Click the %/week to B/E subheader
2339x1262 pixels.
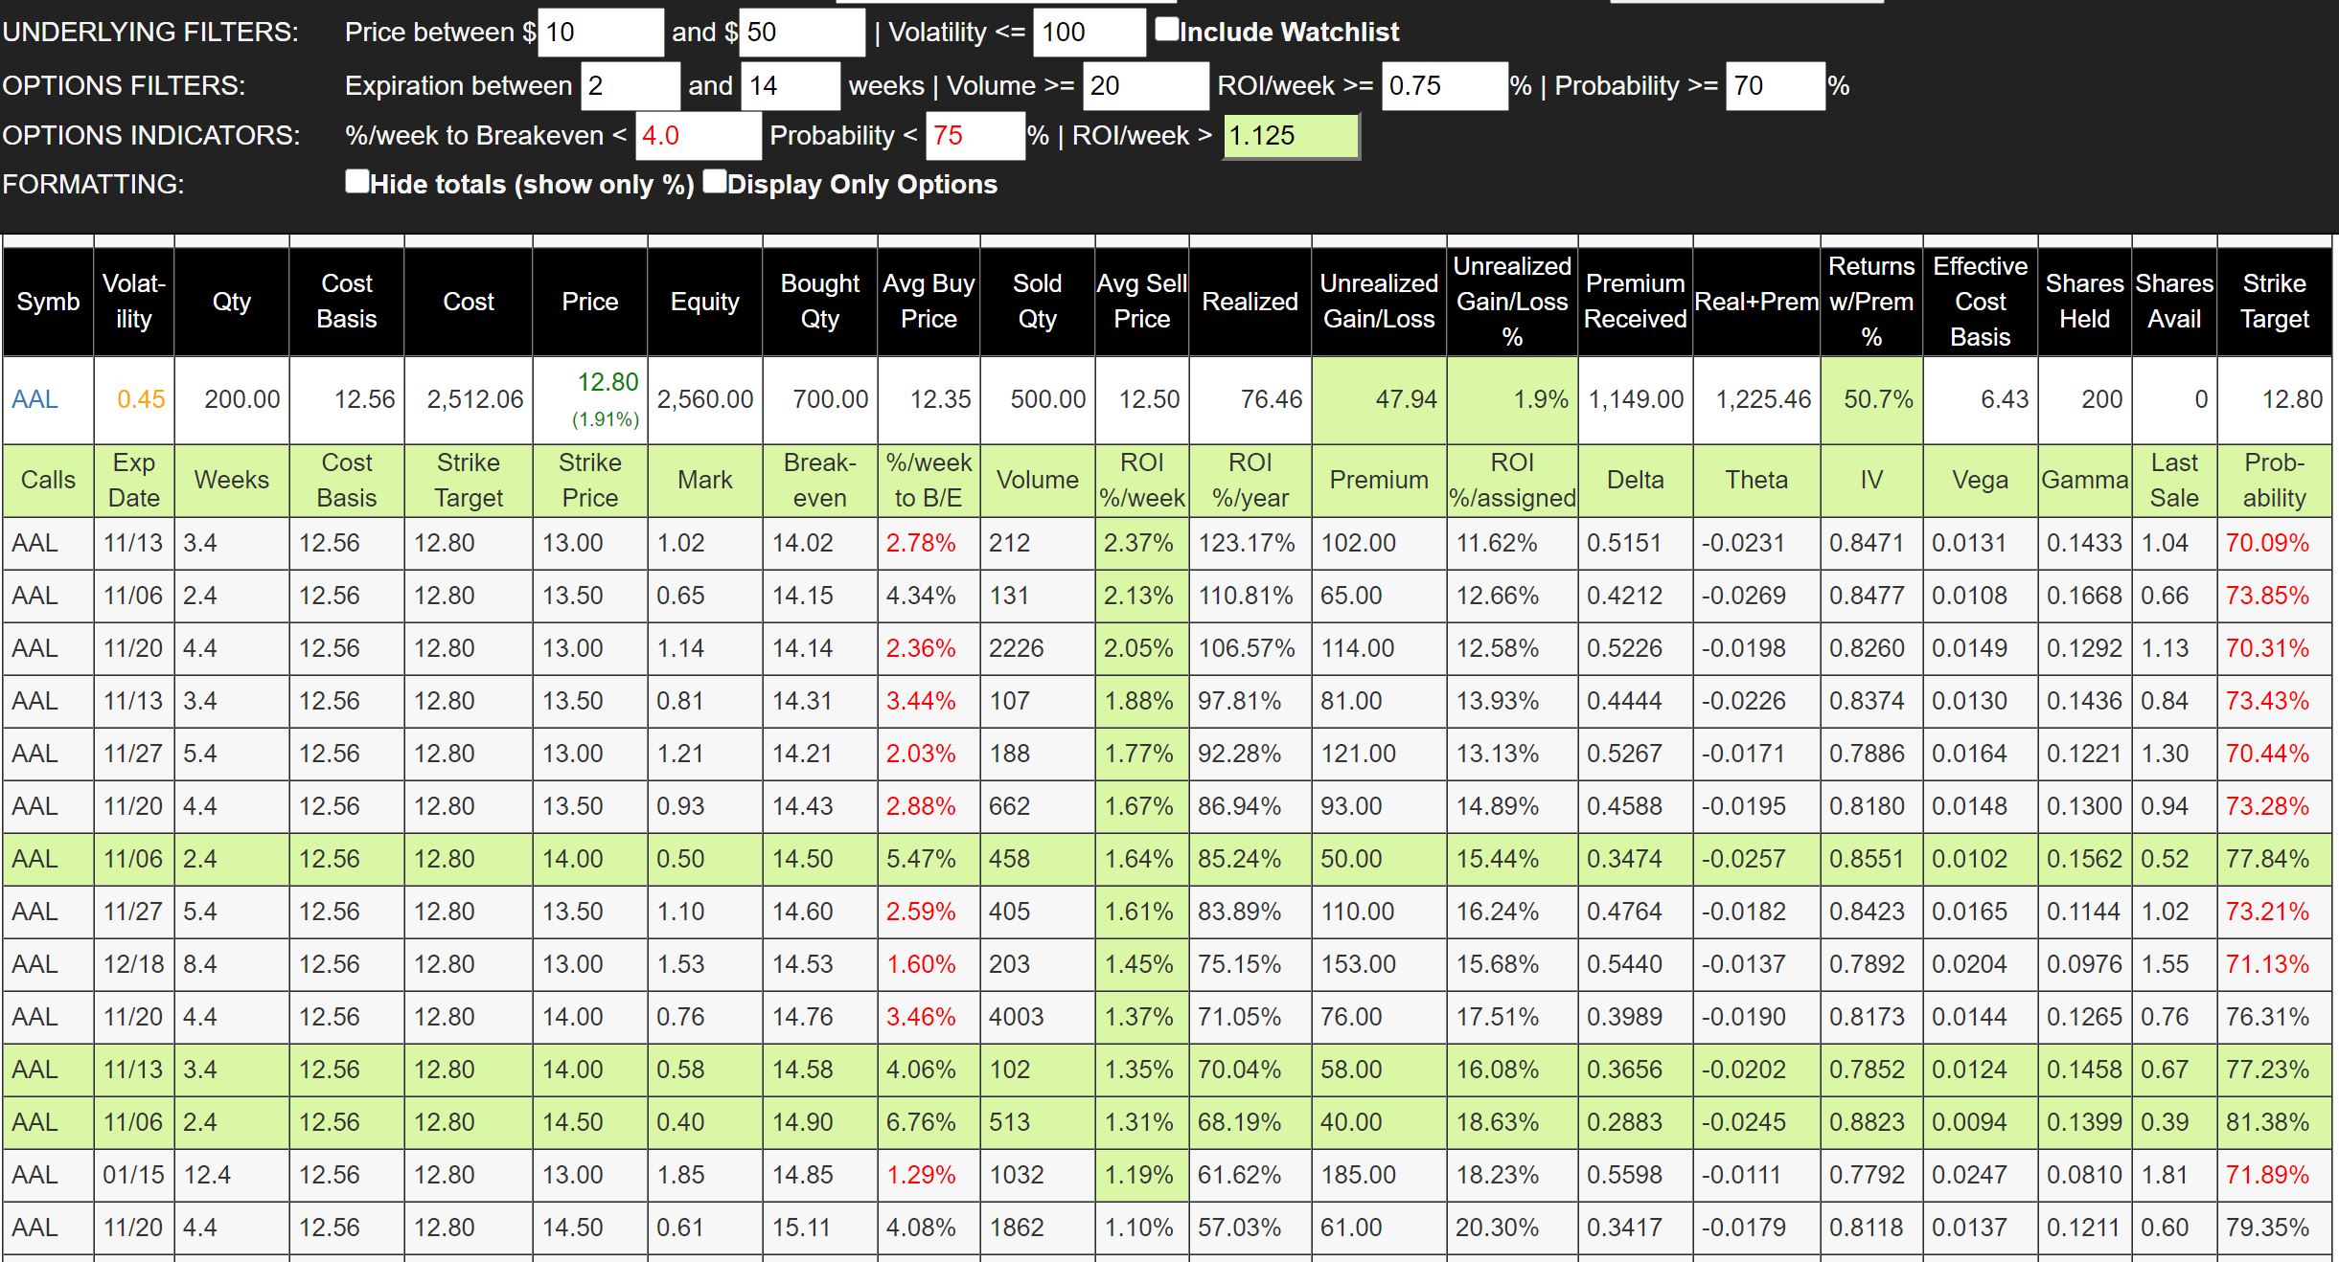coord(929,480)
